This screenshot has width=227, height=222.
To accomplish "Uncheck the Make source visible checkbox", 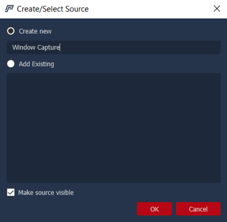I will tap(11, 192).
